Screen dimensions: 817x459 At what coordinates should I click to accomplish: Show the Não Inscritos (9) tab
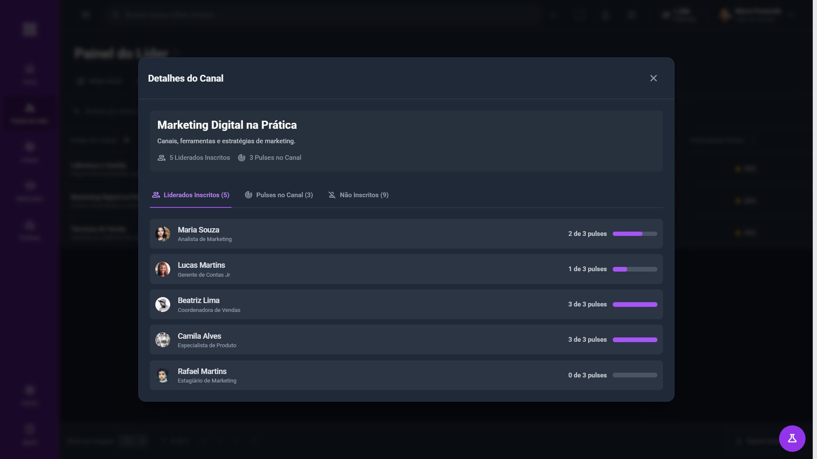pyautogui.click(x=358, y=195)
